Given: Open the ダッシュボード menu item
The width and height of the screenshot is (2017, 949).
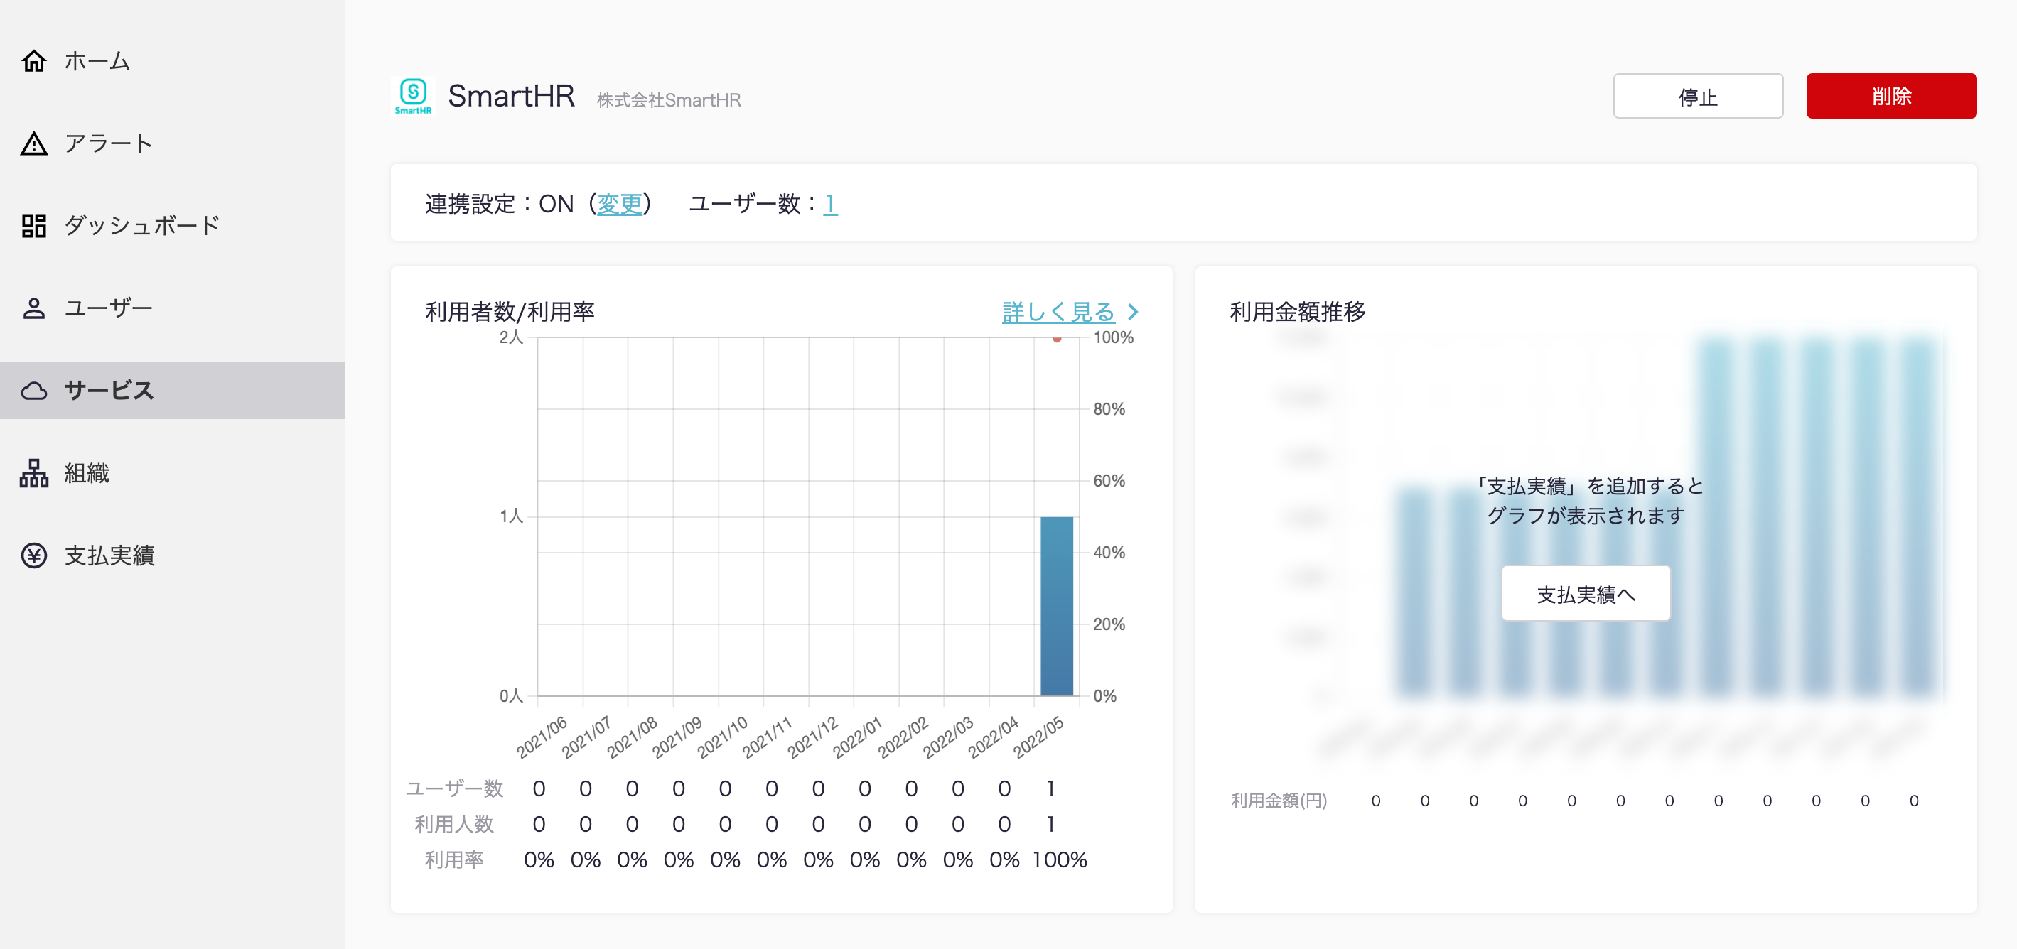Looking at the screenshot, I should (x=141, y=225).
